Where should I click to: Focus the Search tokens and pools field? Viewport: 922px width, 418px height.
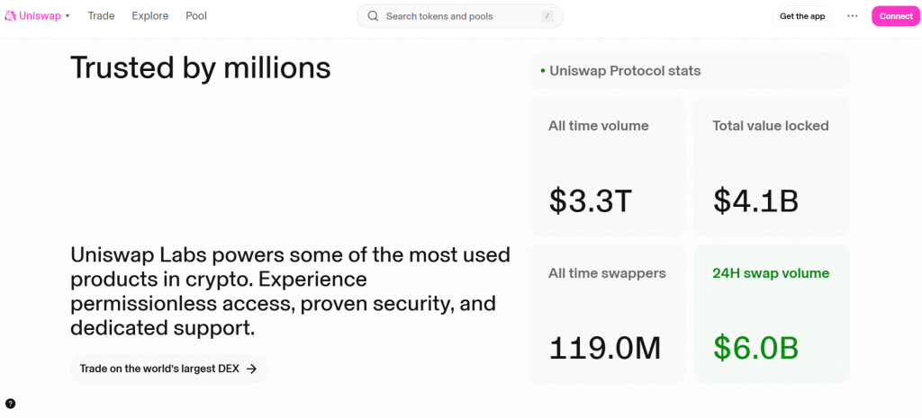(460, 16)
